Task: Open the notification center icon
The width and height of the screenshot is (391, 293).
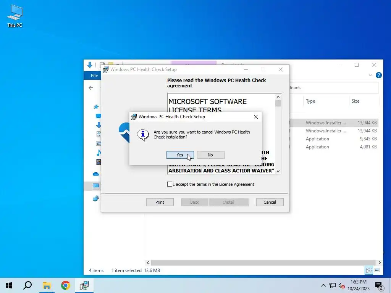Action: coord(379,285)
